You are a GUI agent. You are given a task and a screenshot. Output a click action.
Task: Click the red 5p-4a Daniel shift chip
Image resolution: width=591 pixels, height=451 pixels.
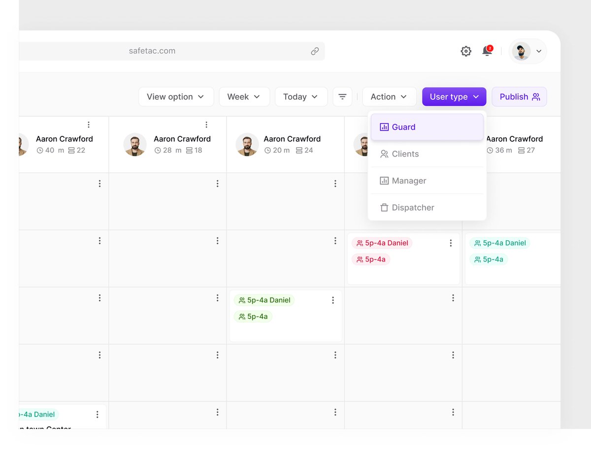[x=382, y=243]
